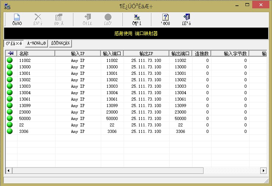
Task: Click Any IP in row 13061
Action: point(78,99)
